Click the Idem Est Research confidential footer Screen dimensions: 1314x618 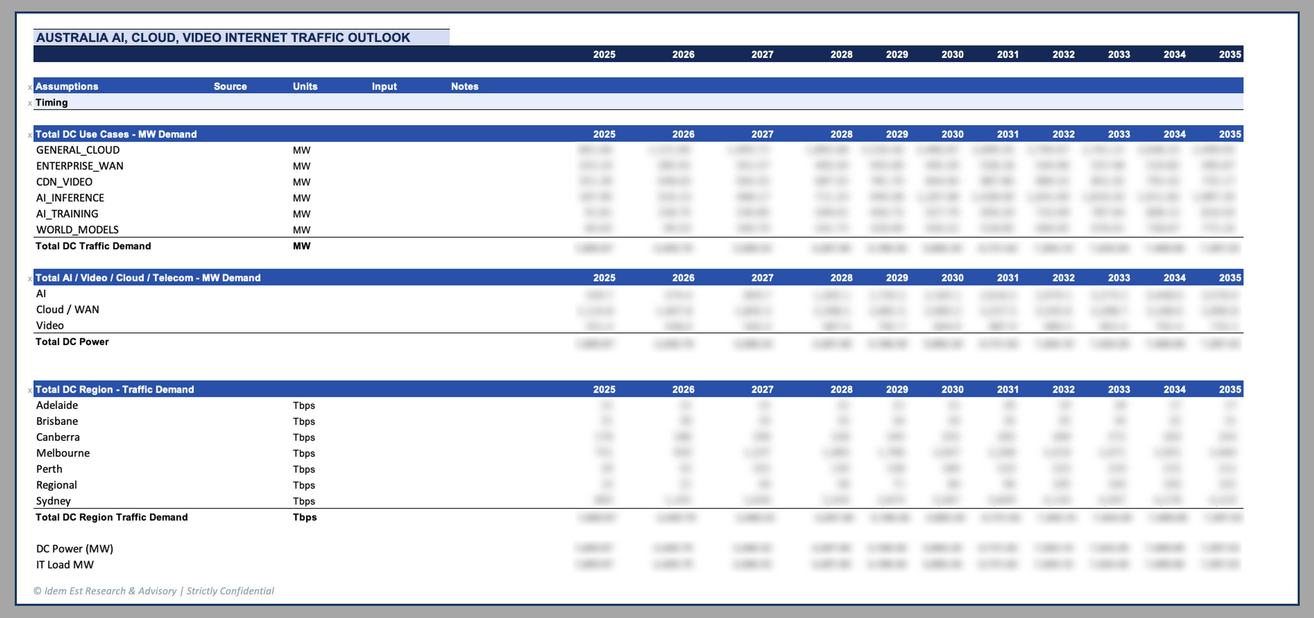154,591
